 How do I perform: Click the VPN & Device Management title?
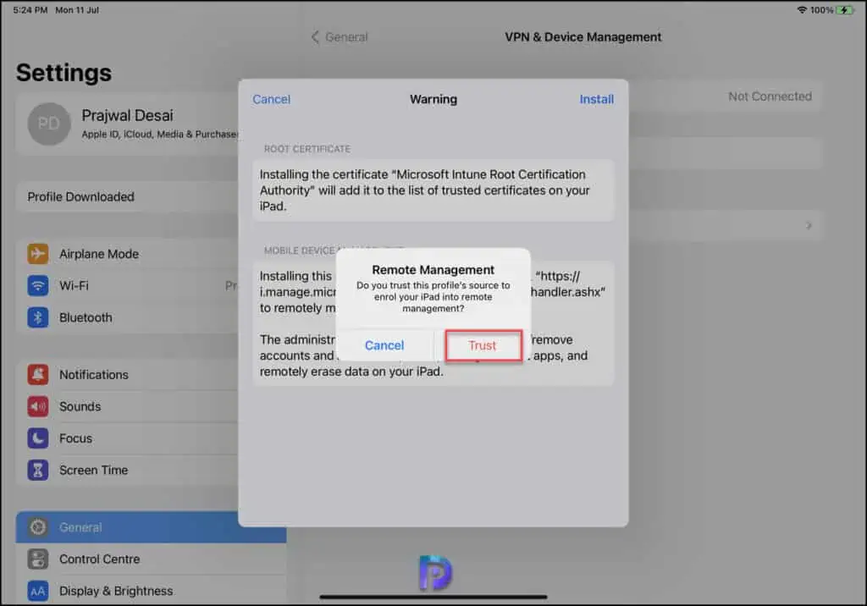point(583,37)
